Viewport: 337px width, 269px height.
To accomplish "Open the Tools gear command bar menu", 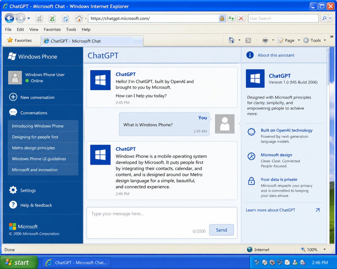I will click(x=315, y=40).
